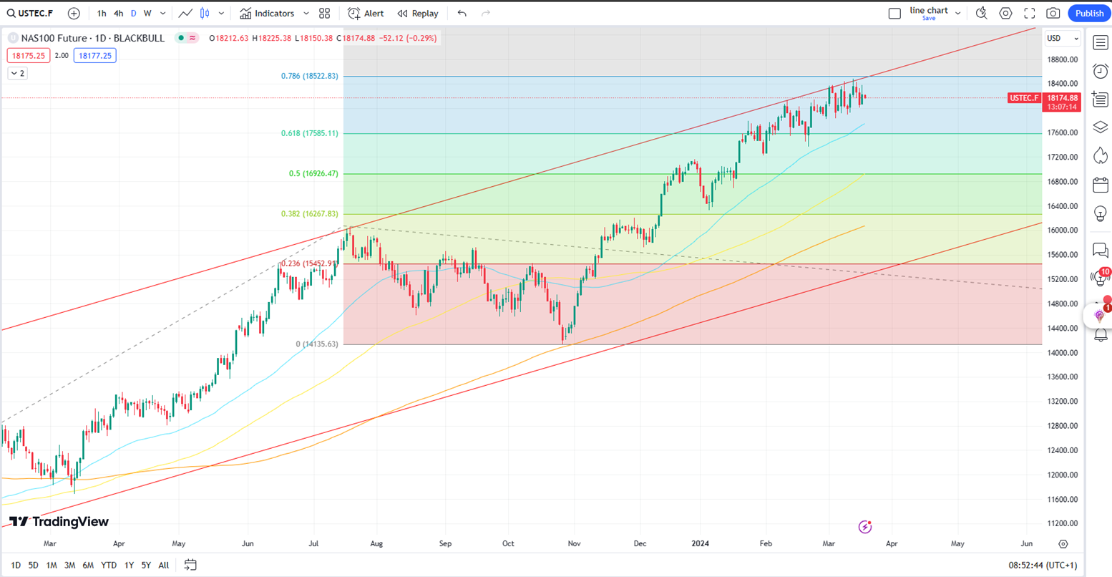
Task: Open the go-to-date calendar icon
Action: click(x=190, y=566)
